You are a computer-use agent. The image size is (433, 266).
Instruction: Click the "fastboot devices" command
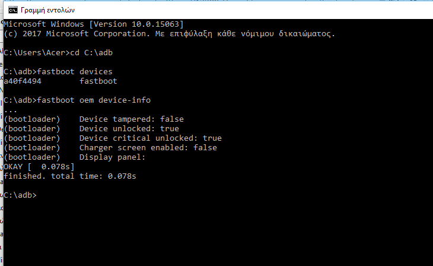tap(74, 71)
